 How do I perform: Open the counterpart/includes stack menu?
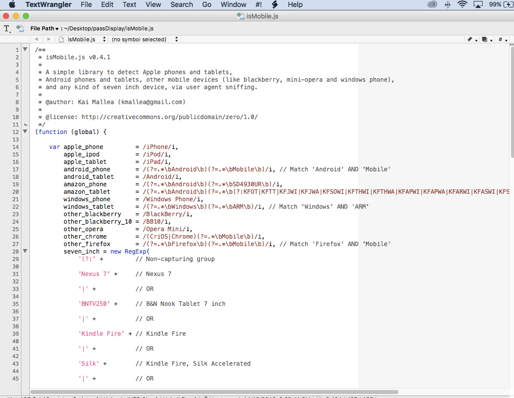(x=487, y=39)
